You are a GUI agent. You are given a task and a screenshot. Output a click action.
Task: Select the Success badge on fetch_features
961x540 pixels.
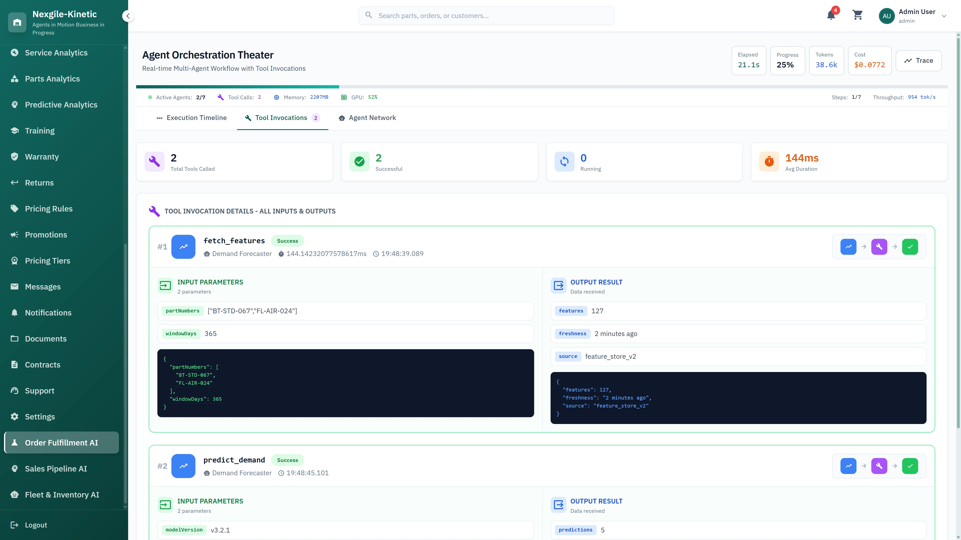(287, 240)
